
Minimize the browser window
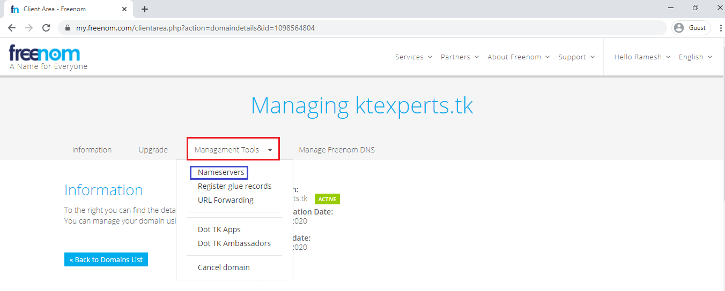click(x=672, y=7)
